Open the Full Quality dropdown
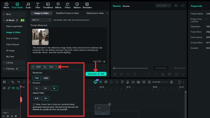Screen dimensions: 210x118 tap(163, 6)
